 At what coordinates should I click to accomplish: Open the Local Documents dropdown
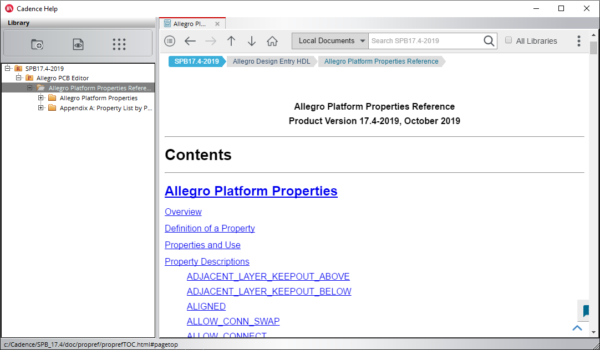click(330, 41)
